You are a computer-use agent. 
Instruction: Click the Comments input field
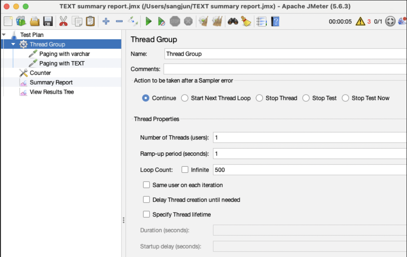click(285, 69)
